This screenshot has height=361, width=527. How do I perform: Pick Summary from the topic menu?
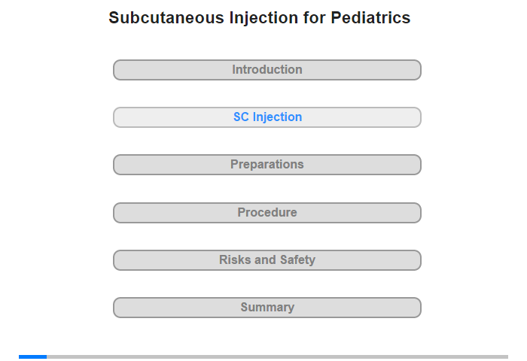tap(267, 308)
